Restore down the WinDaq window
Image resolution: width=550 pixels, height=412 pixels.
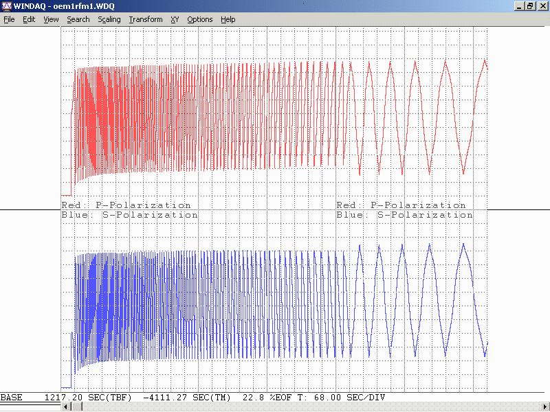[x=530, y=6]
